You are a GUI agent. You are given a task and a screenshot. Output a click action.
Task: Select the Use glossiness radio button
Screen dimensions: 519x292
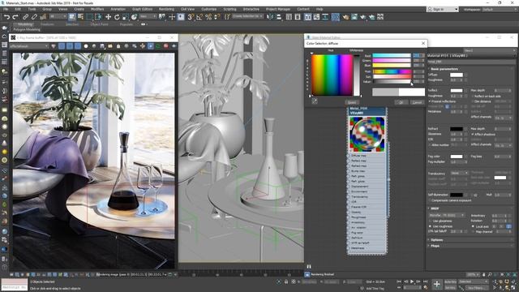point(431,221)
